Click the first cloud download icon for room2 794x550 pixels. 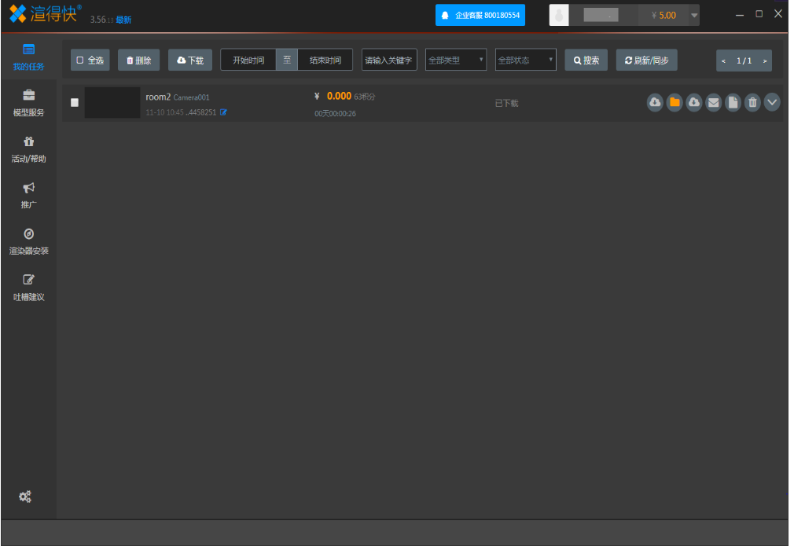(654, 102)
